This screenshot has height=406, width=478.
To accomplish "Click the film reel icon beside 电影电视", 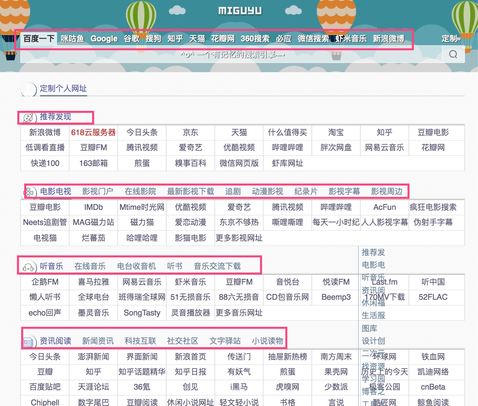I will point(29,193).
